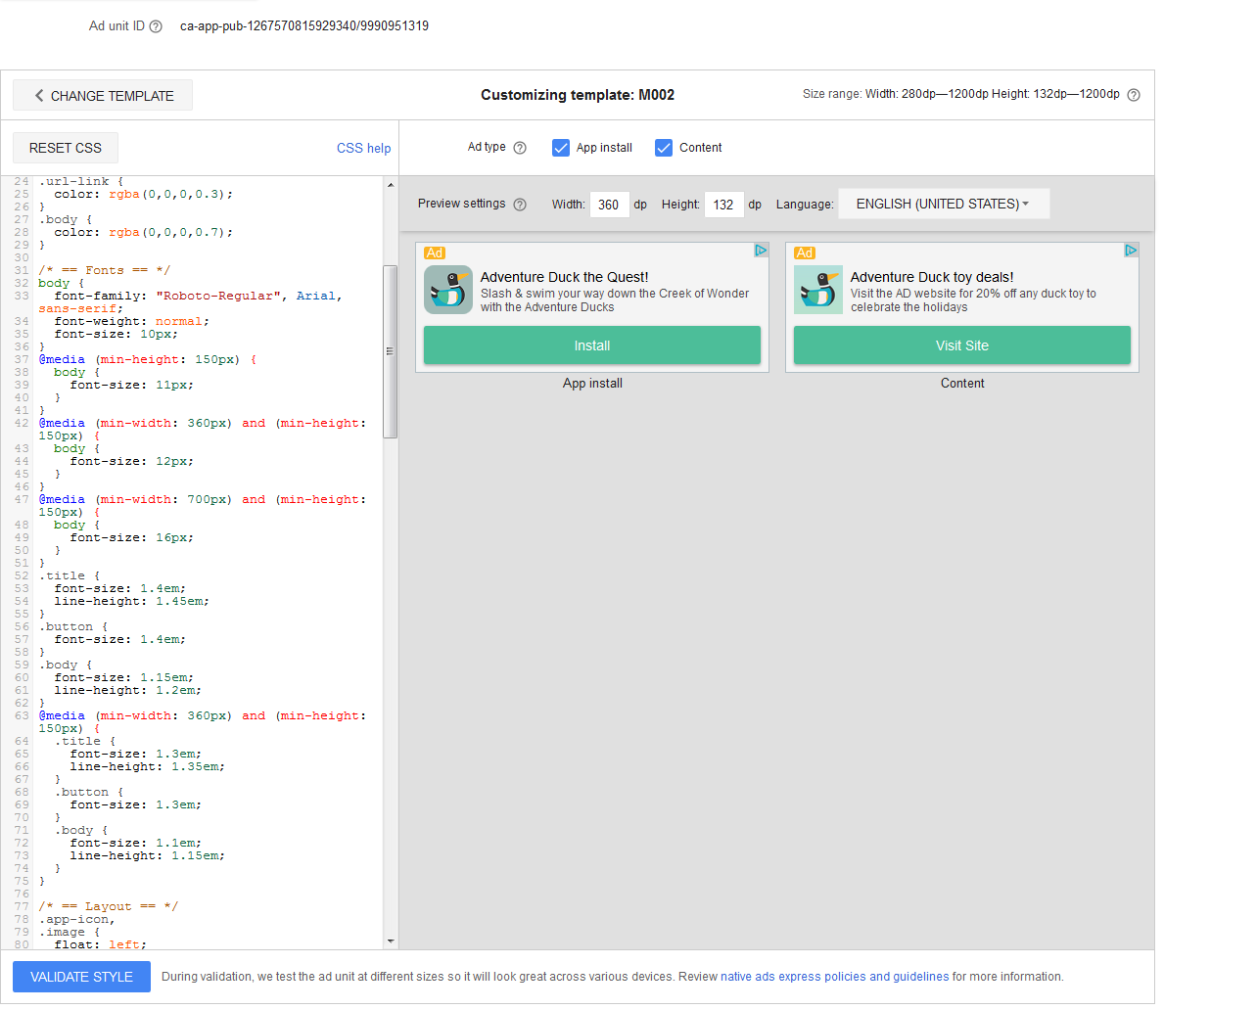
Task: Click the Validate Style button
Action: [81, 977]
